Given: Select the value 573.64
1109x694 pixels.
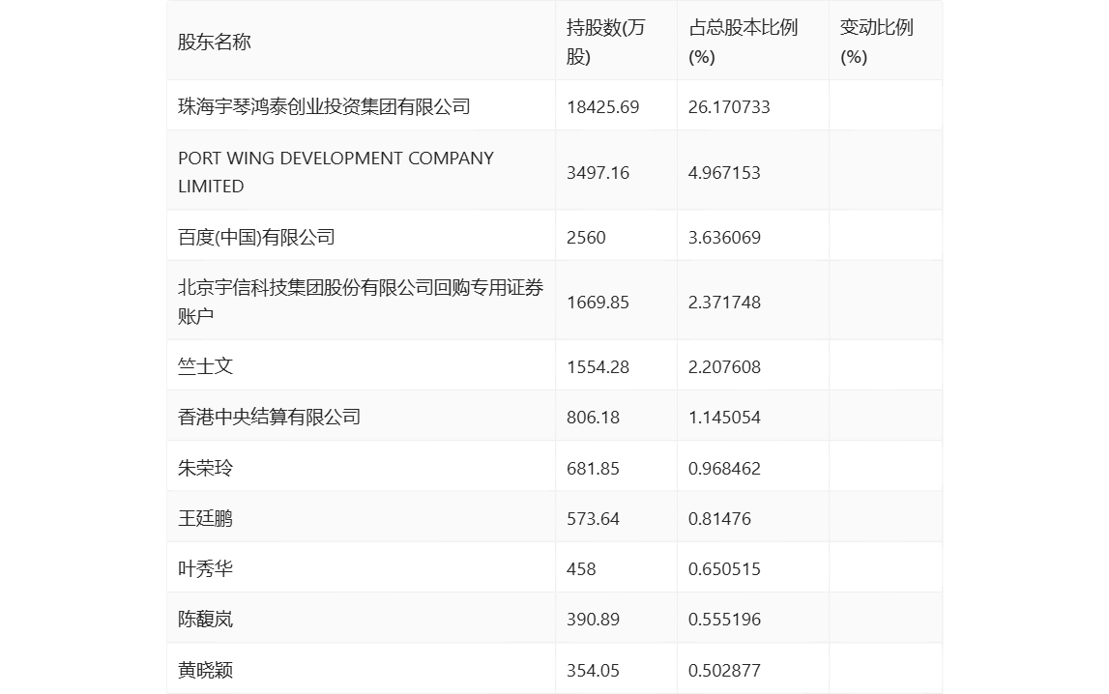Looking at the screenshot, I should (593, 519).
